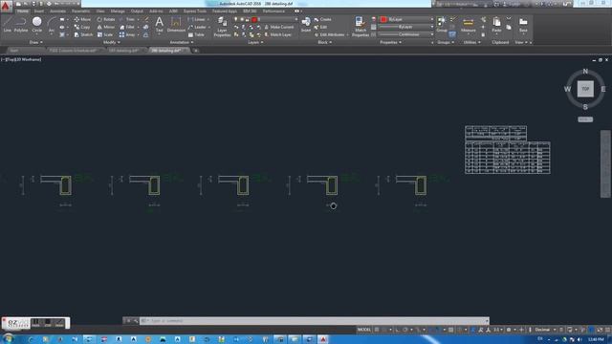The width and height of the screenshot is (612, 344).
Task: Toggle ortho mode in status bar
Action: click(398, 330)
